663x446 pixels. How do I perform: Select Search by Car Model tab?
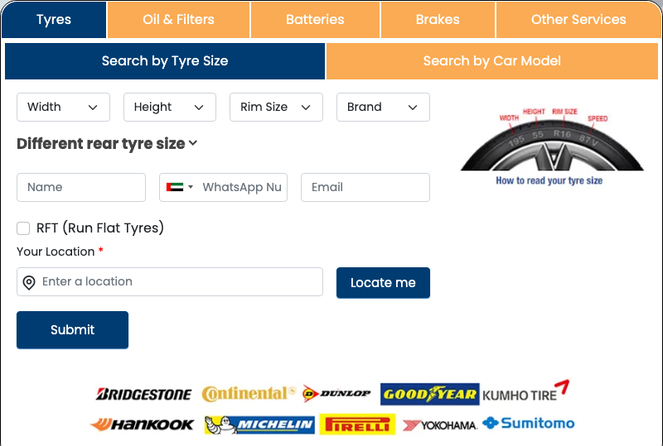pos(492,61)
